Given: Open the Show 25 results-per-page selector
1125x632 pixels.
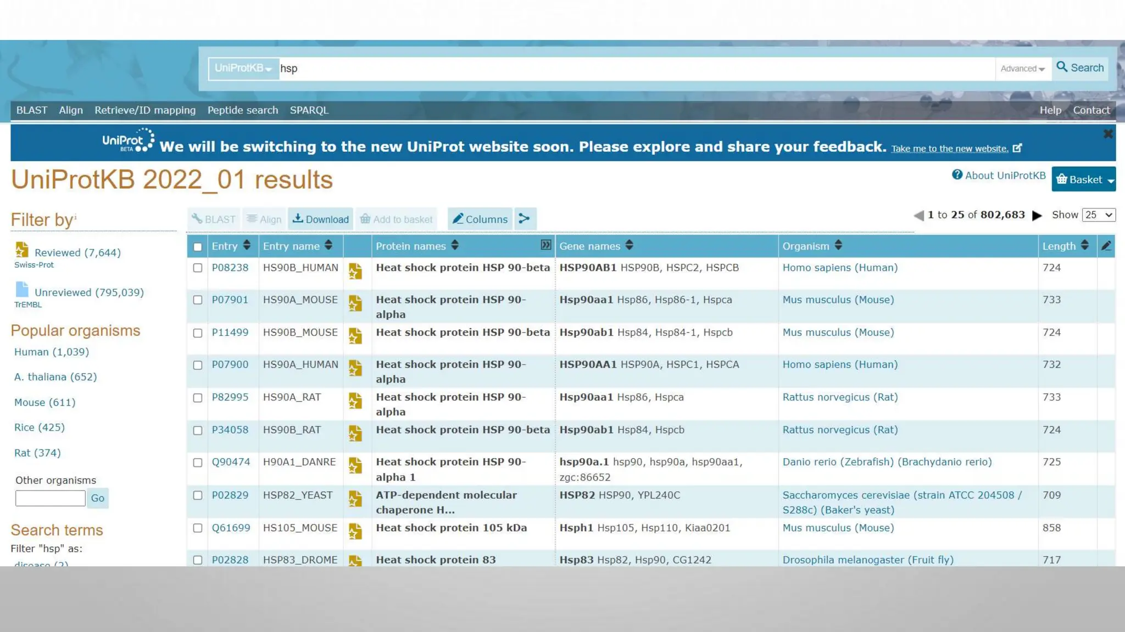Looking at the screenshot, I should click(x=1098, y=215).
